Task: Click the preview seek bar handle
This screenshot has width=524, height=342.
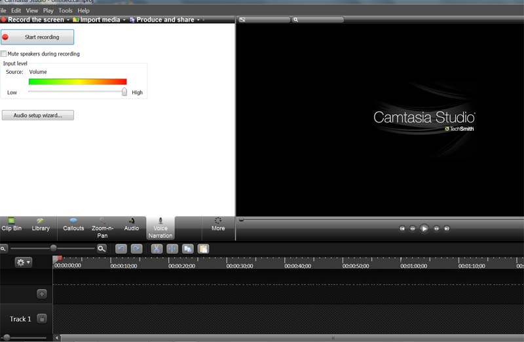Action: coord(241,220)
